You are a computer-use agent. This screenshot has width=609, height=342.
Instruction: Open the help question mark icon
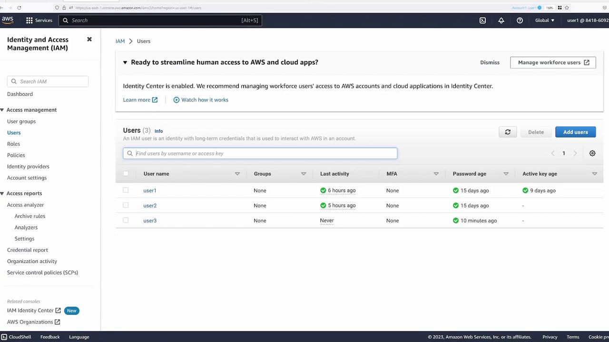tap(520, 20)
